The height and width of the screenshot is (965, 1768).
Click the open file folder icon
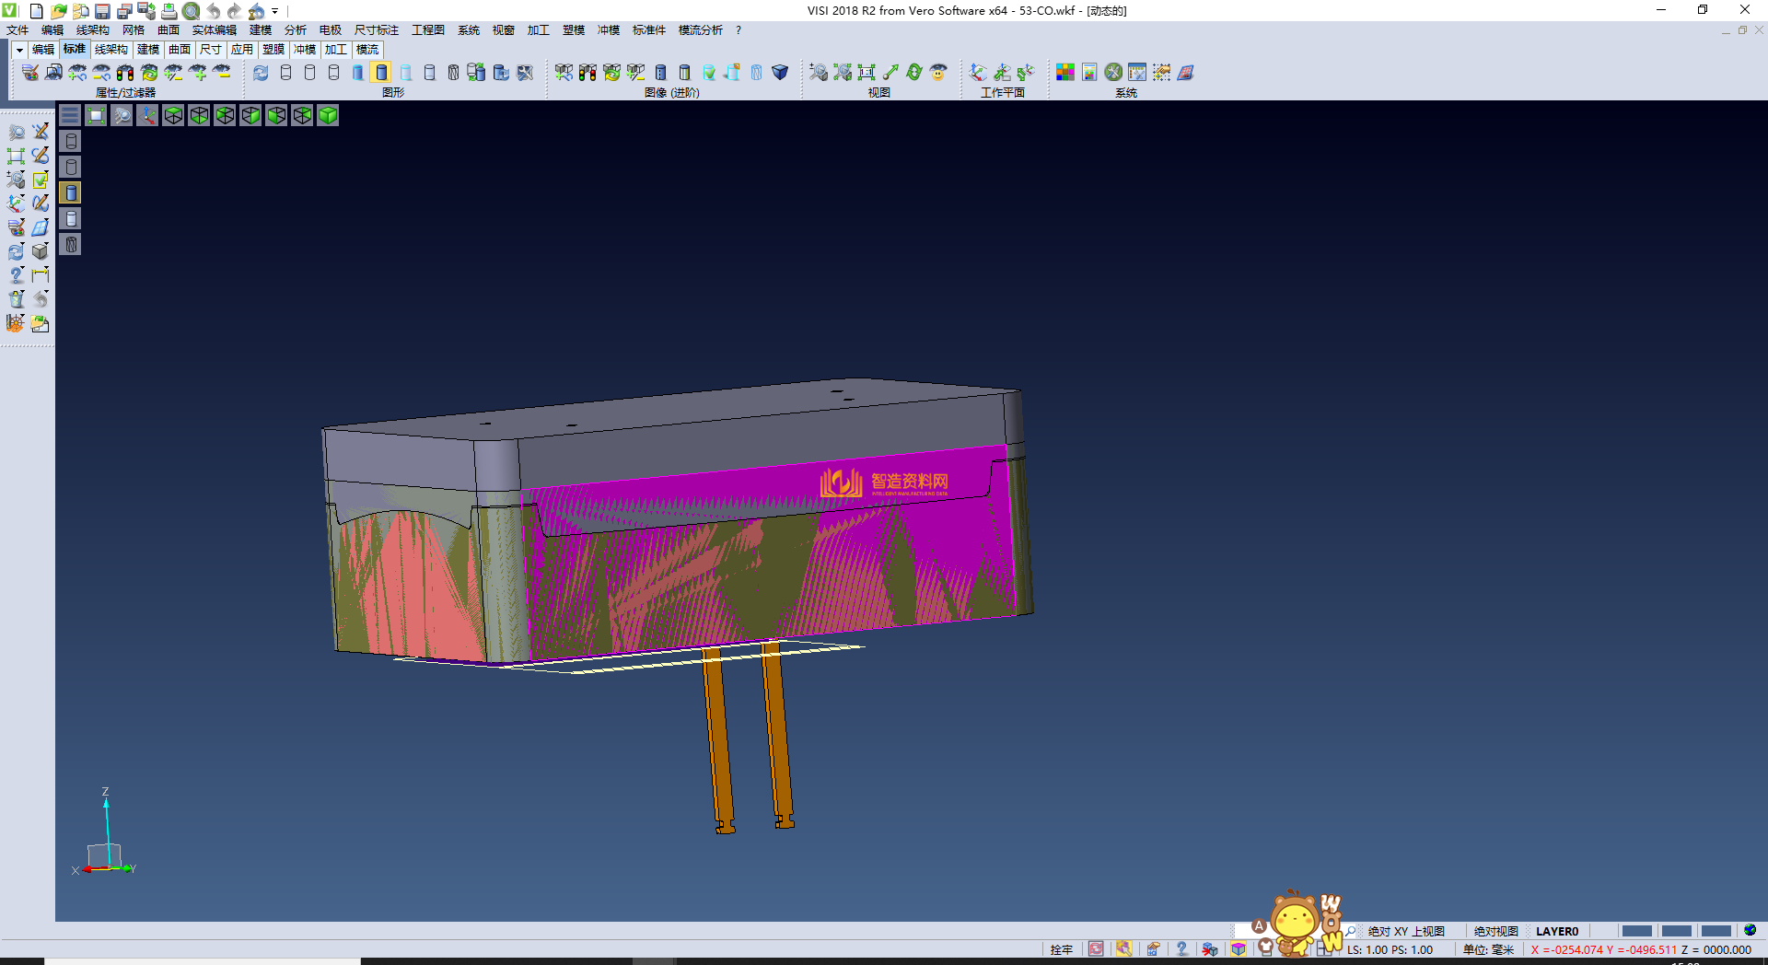coord(58,11)
